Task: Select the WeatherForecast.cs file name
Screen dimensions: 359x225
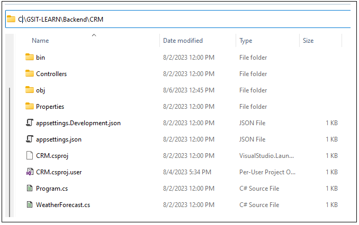Action: tap(63, 205)
